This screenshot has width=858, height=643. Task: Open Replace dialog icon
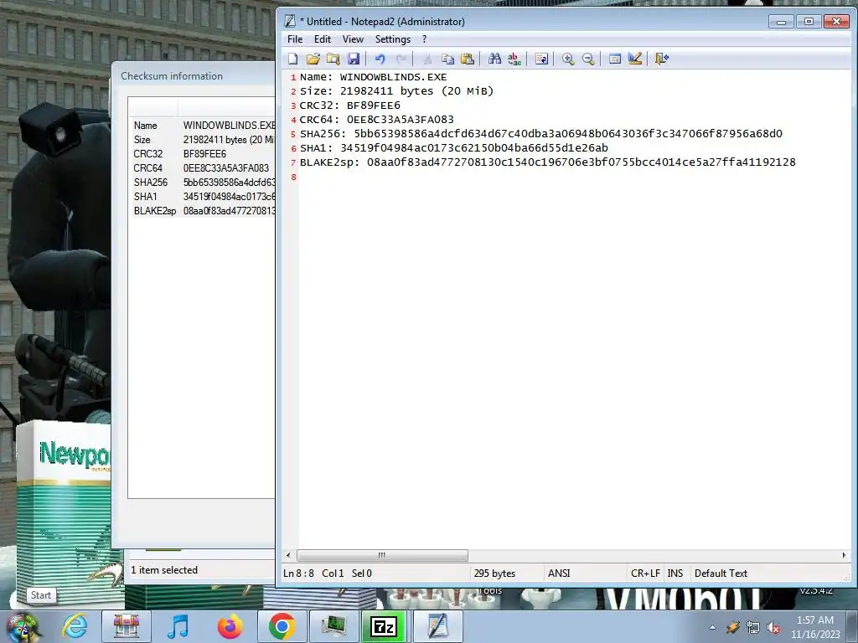click(x=514, y=59)
